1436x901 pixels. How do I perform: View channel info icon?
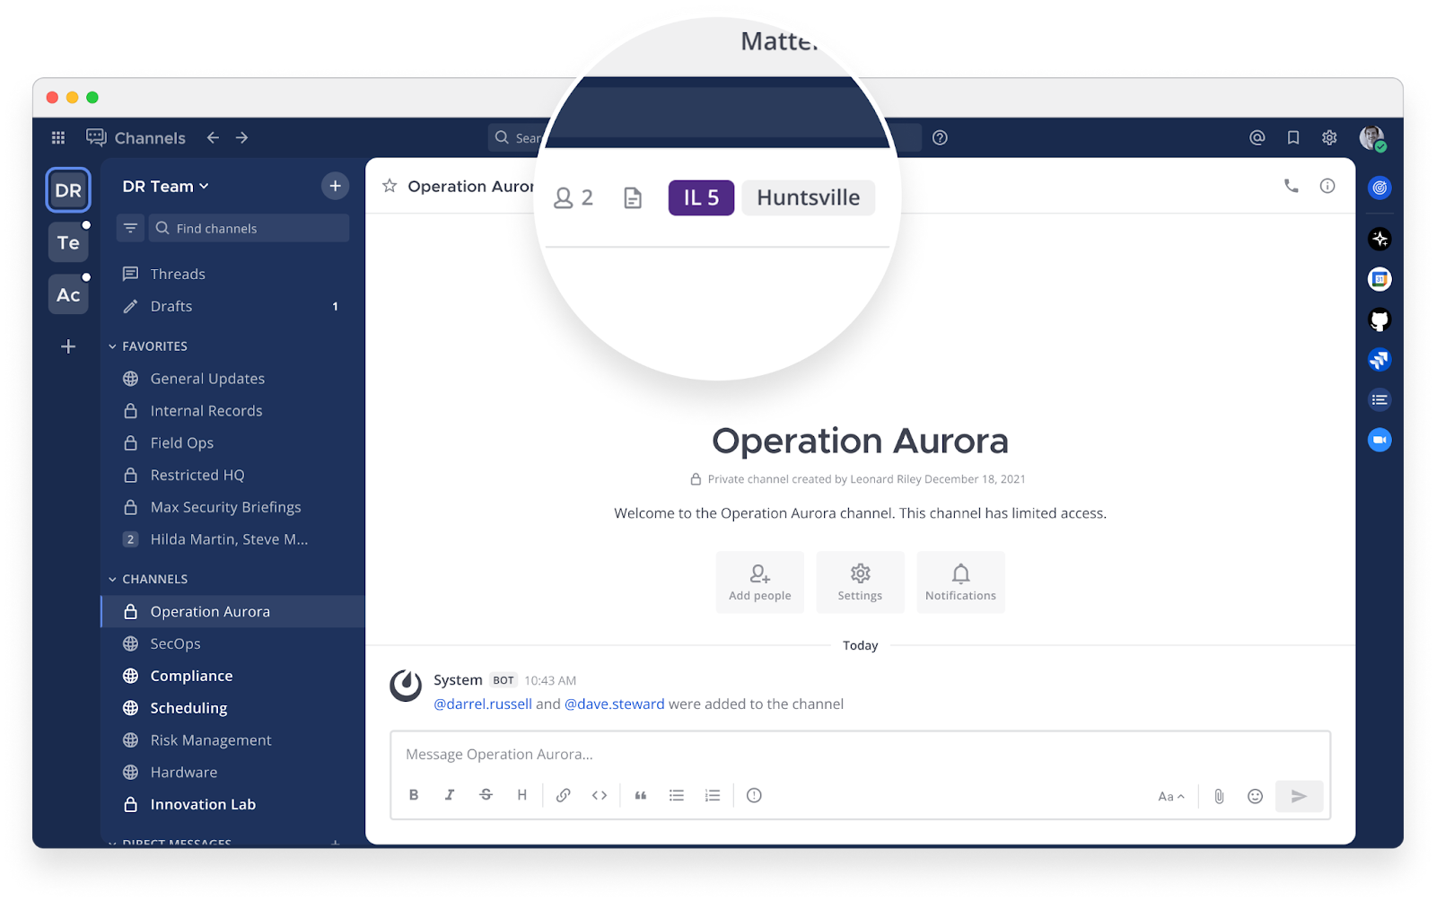pyautogui.click(x=1327, y=186)
